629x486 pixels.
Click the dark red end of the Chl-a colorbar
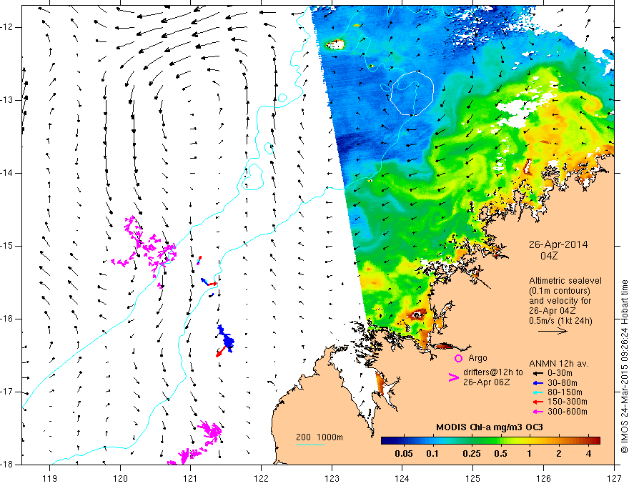pyautogui.click(x=596, y=440)
